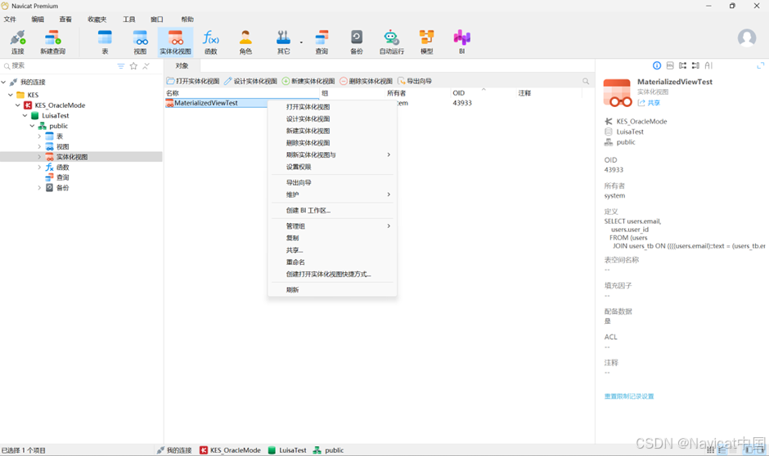The image size is (769, 456).
Task: Click the 打开实体化视图 toolbar button
Action: 193,81
